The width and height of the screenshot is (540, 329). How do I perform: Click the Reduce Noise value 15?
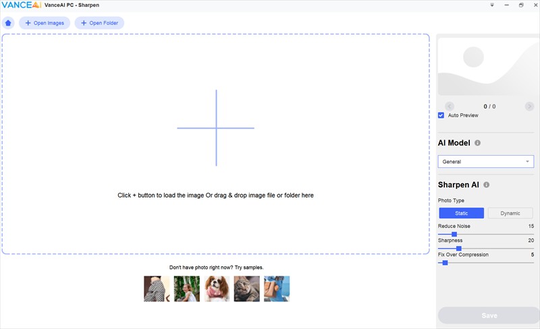(531, 226)
